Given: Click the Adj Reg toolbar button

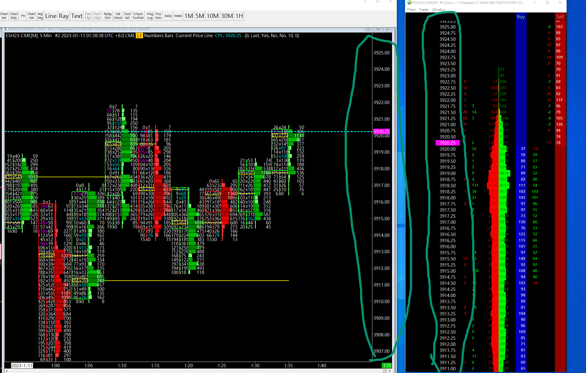Looking at the screenshot, I should 40,16.
